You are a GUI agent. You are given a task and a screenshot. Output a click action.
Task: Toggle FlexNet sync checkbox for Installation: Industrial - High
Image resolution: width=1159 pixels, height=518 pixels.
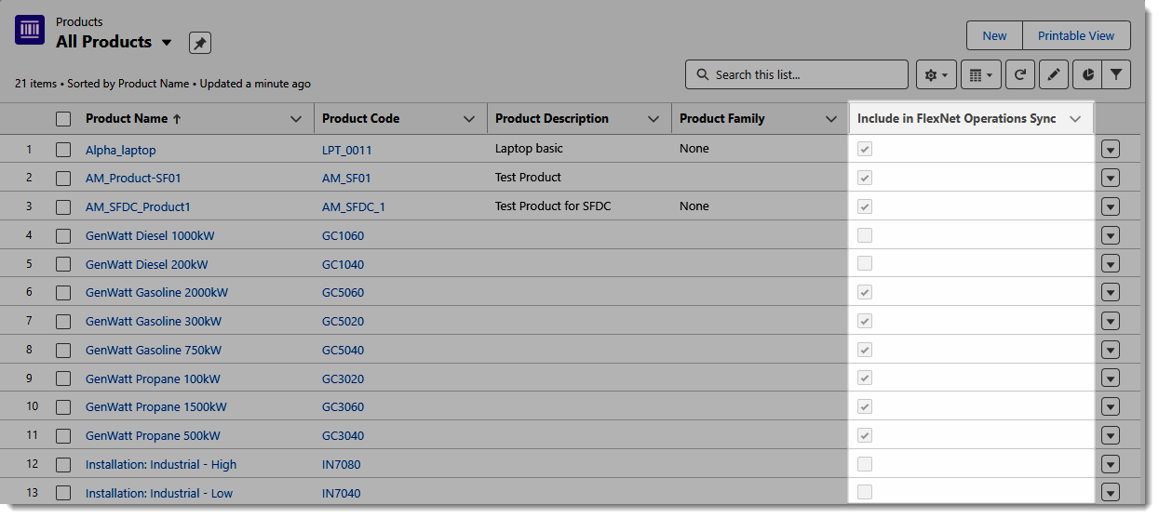tap(865, 464)
